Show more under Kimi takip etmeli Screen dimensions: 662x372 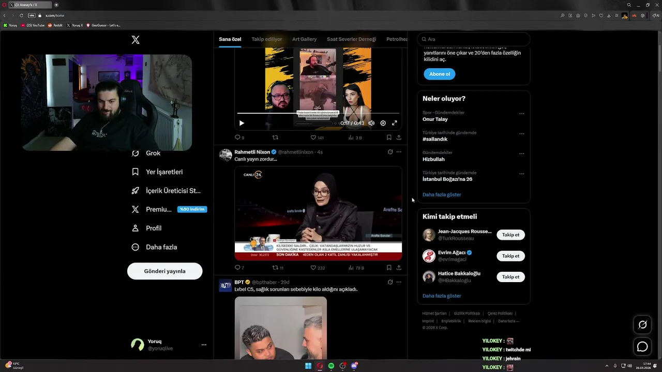(442, 296)
